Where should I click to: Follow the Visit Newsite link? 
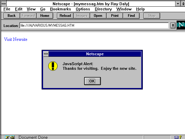[x=16, y=39]
